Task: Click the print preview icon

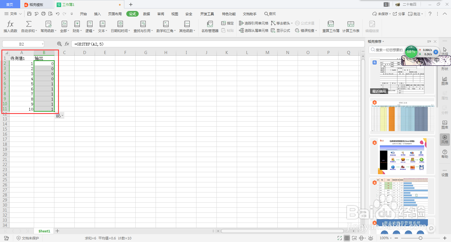Action: 50,14
